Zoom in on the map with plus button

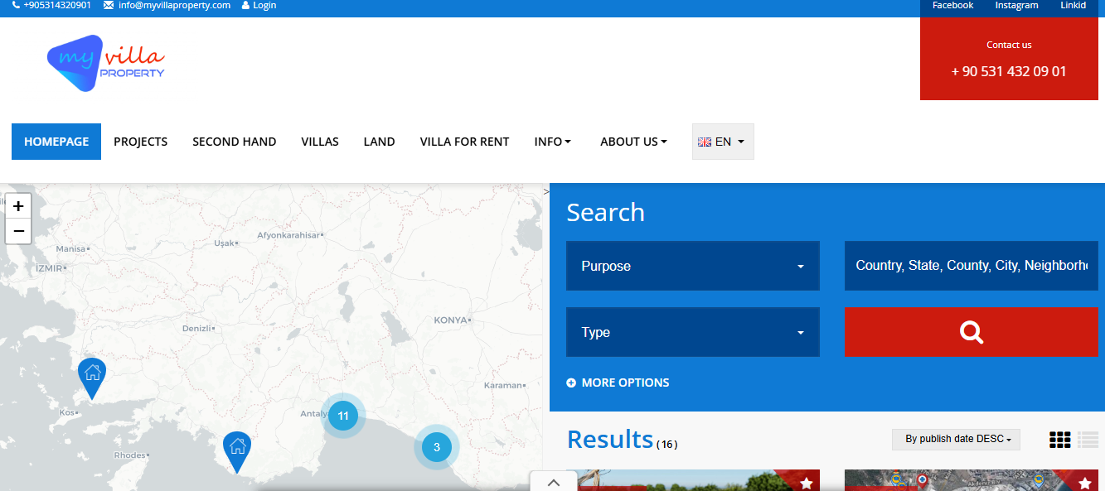pyautogui.click(x=18, y=206)
